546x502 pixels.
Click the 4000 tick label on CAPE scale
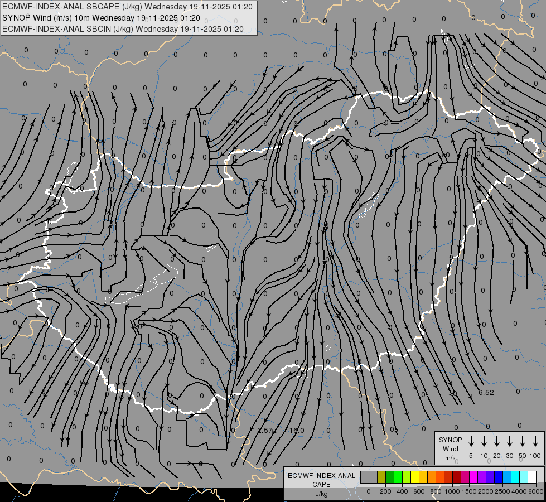click(519, 491)
